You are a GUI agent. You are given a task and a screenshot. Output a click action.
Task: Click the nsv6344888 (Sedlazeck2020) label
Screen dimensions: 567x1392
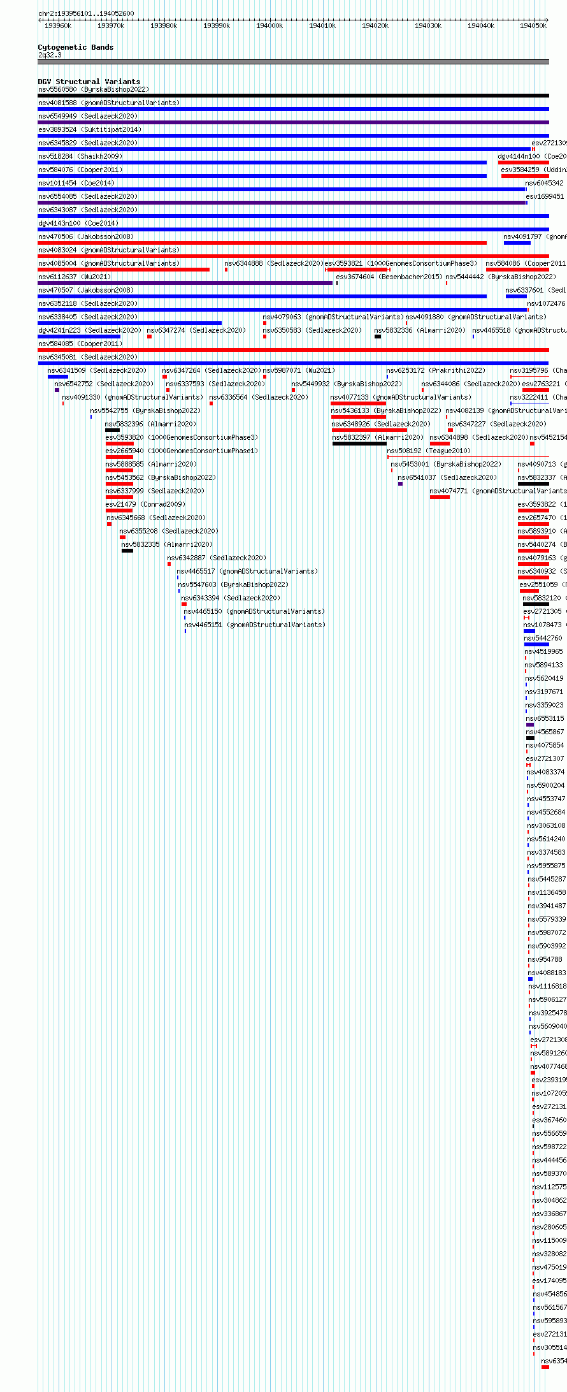(274, 263)
